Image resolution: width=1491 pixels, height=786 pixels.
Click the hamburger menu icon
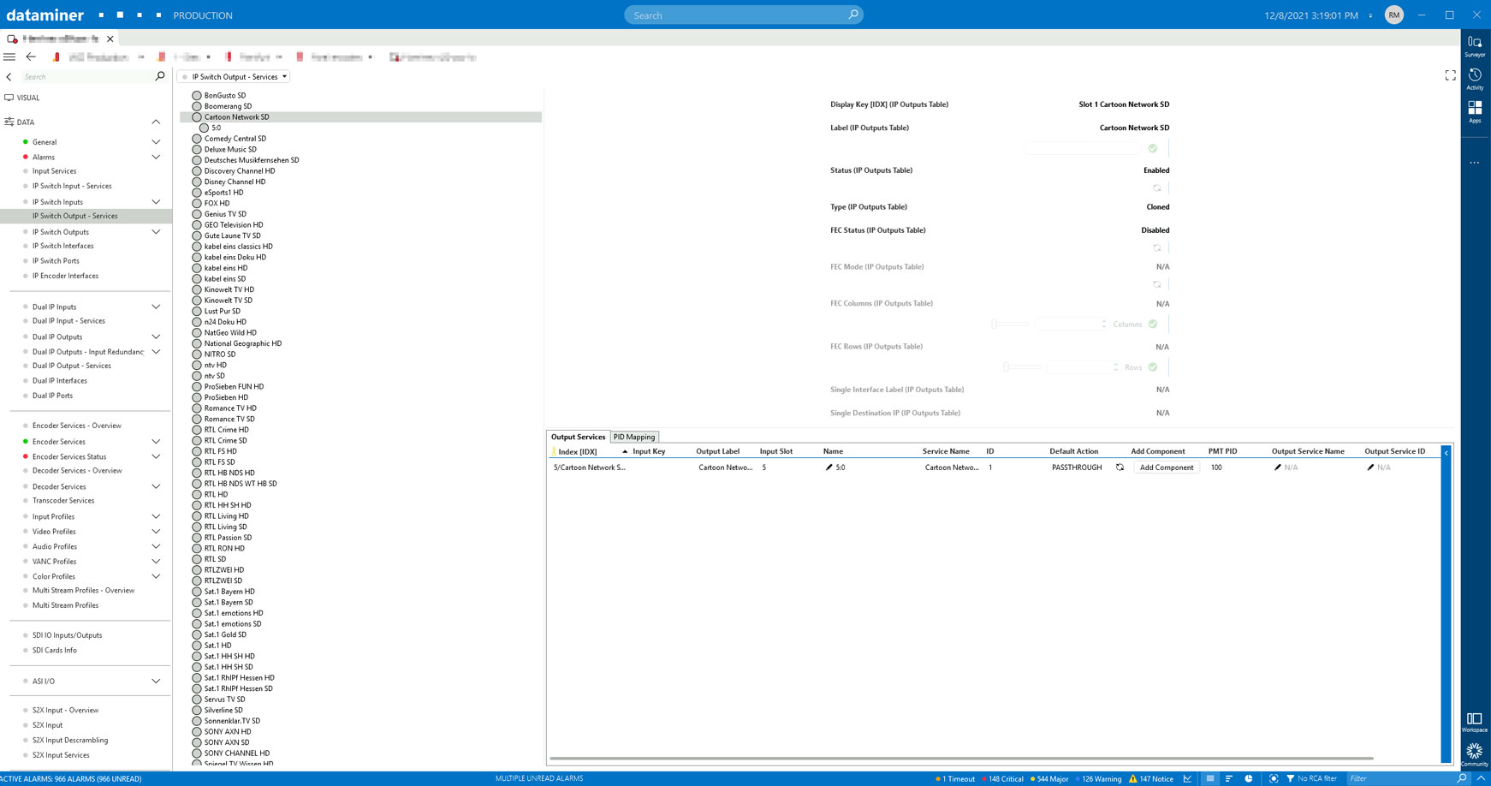(x=9, y=57)
